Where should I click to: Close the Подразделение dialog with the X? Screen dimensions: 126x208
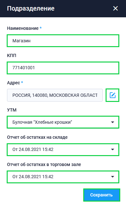[115, 8]
